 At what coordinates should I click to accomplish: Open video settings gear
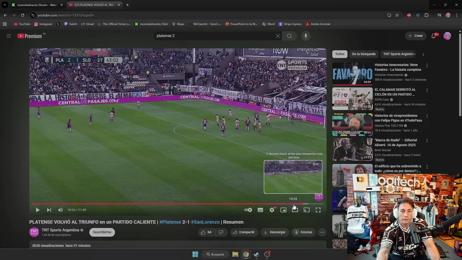pyautogui.click(x=272, y=210)
